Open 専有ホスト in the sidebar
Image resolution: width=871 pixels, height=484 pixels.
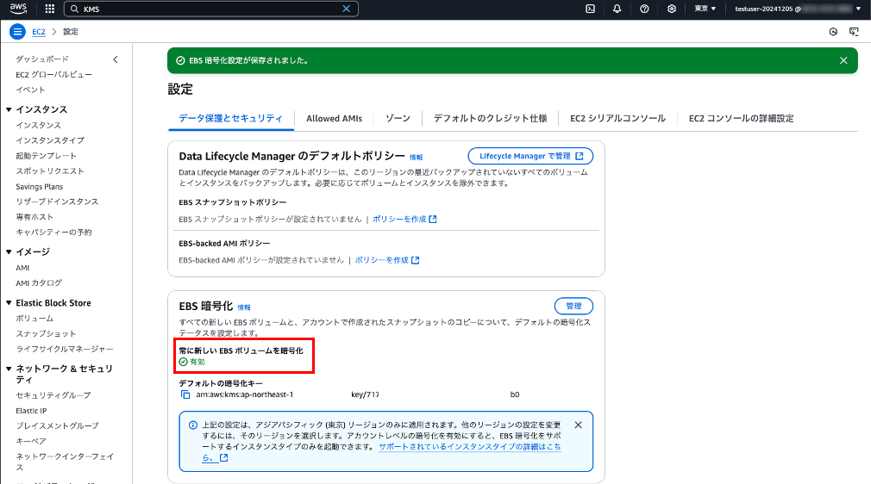coord(34,217)
